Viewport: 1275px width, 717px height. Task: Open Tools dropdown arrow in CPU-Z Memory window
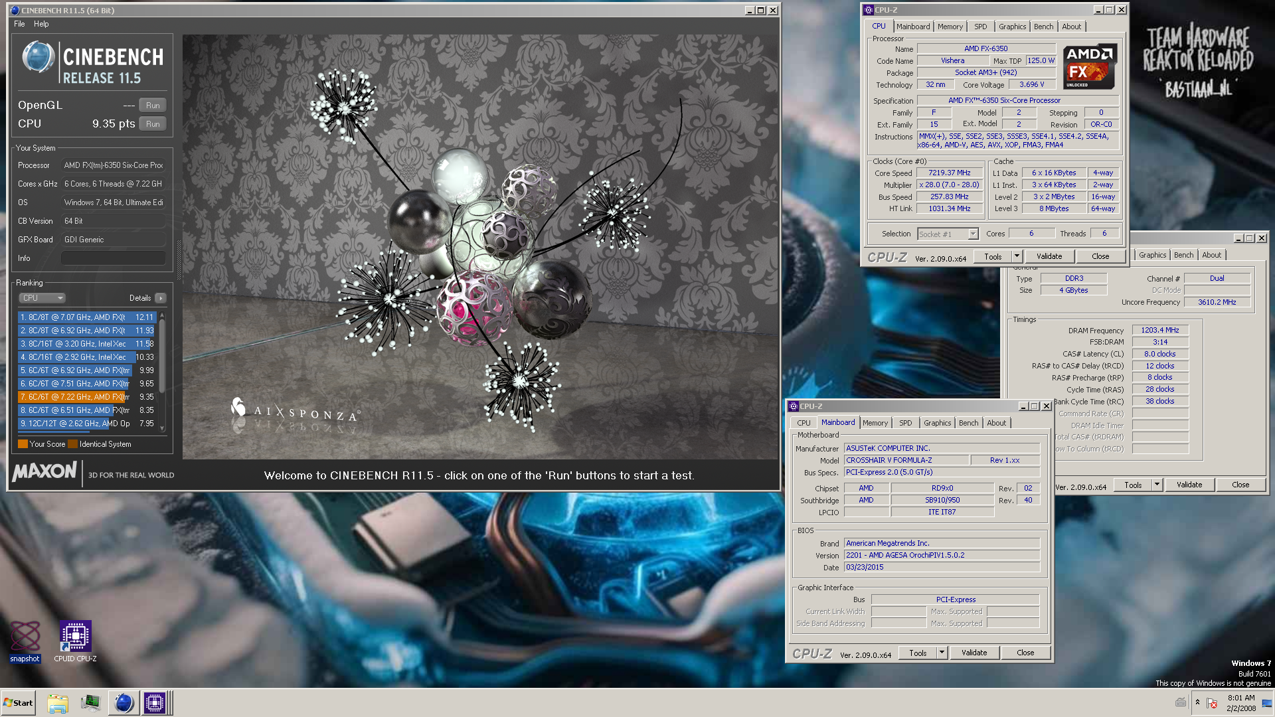[x=1157, y=485]
